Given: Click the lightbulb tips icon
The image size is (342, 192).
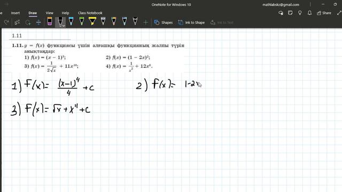Looking at the screenshot, I should (300, 13).
